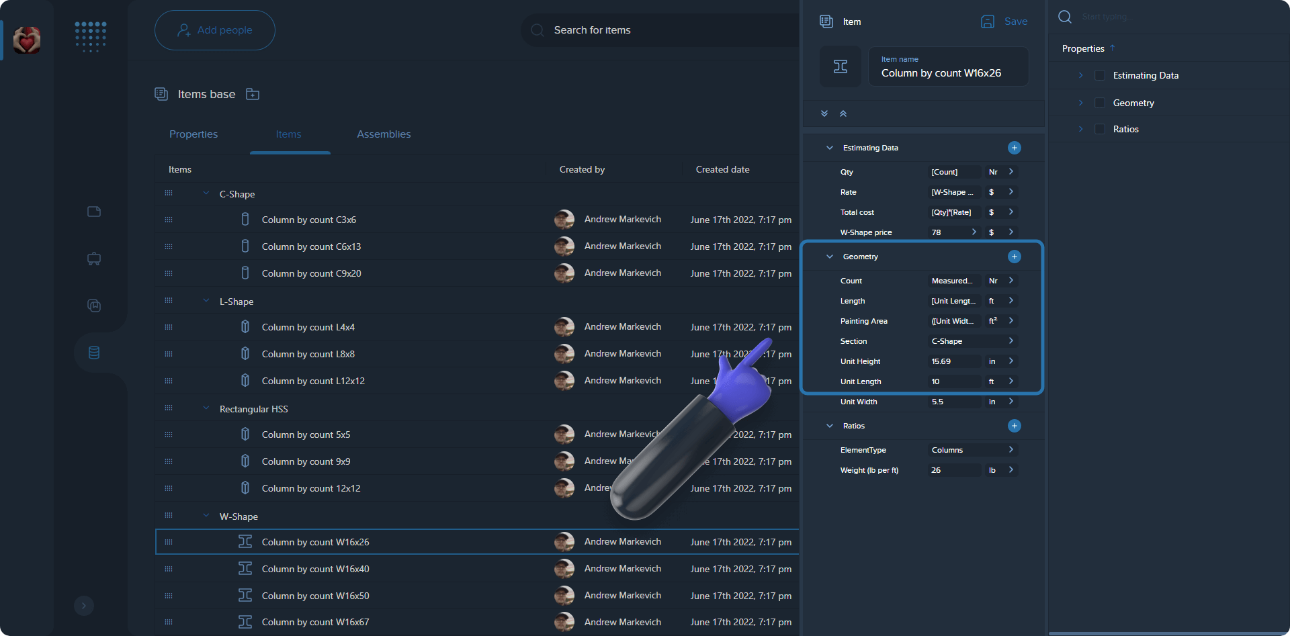This screenshot has width=1290, height=636.
Task: Collapse all sections with the double chevron-up icon
Action: [x=844, y=113]
